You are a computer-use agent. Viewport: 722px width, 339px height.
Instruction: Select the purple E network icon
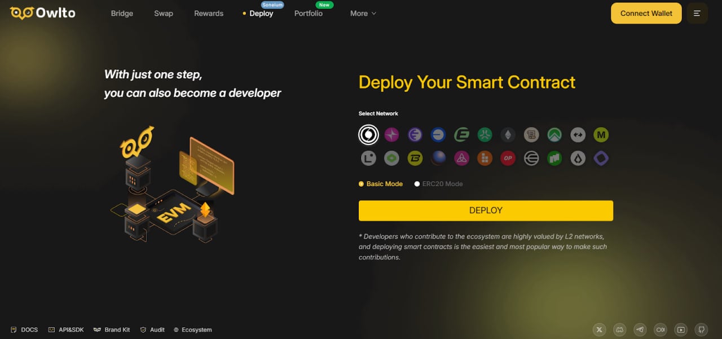click(x=415, y=135)
